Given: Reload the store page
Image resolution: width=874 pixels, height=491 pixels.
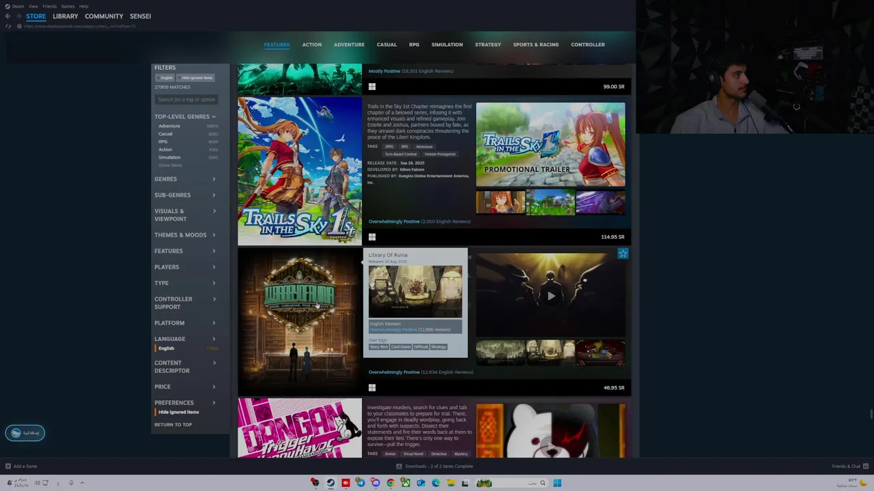Looking at the screenshot, I should (x=8, y=26).
